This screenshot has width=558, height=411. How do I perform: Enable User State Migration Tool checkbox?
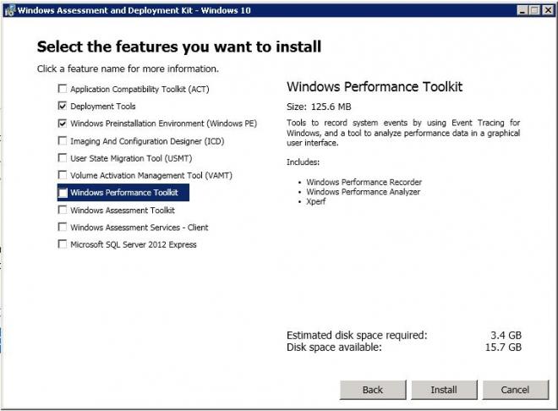pos(63,157)
